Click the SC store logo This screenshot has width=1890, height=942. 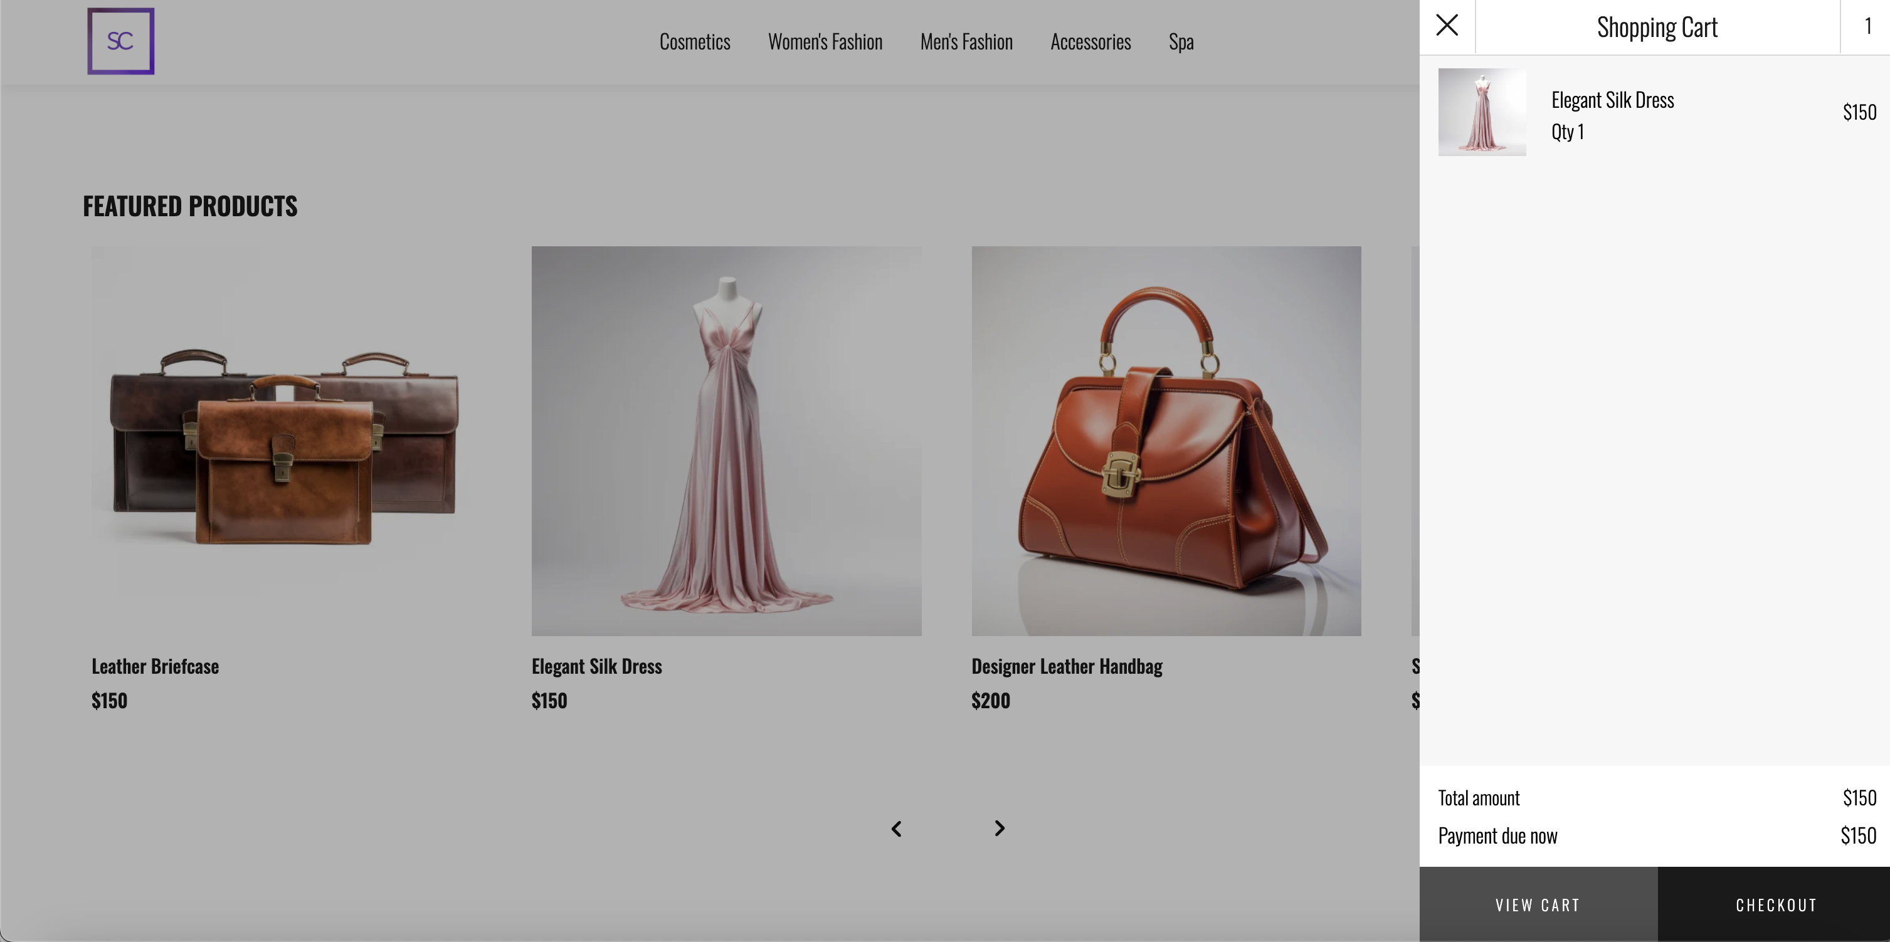120,41
